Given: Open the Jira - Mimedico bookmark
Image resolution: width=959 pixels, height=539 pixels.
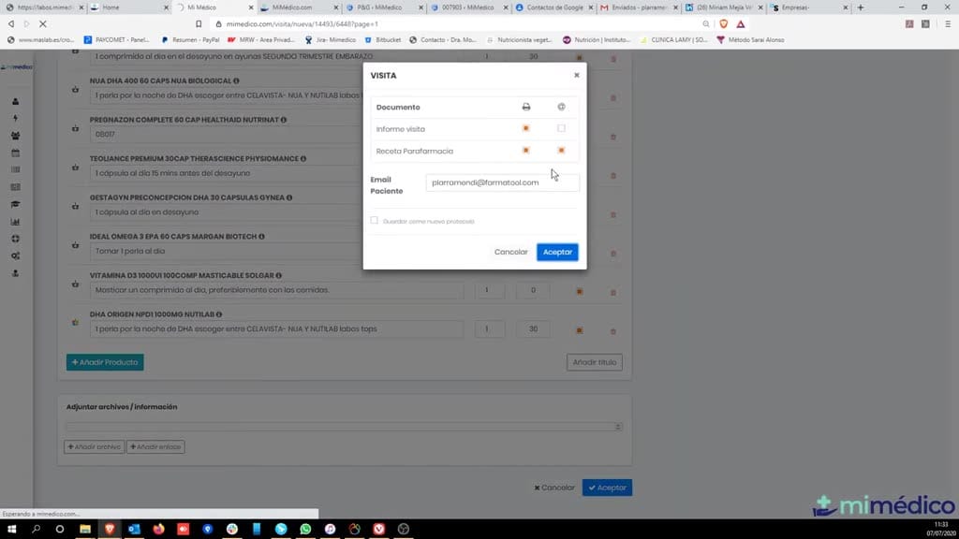Looking at the screenshot, I should [x=331, y=39].
